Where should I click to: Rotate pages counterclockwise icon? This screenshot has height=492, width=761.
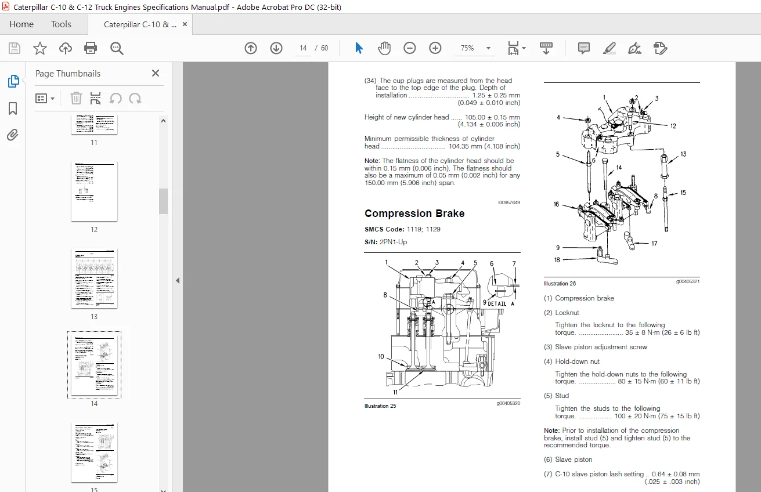(x=116, y=98)
